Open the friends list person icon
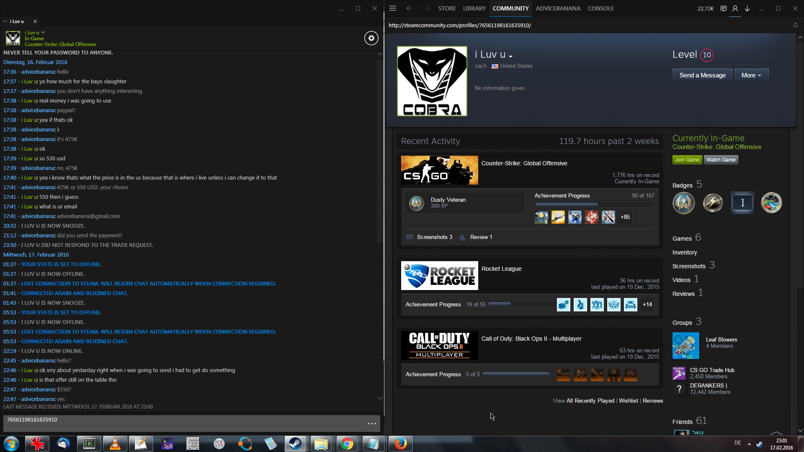This screenshot has height=452, width=804. pos(735,8)
